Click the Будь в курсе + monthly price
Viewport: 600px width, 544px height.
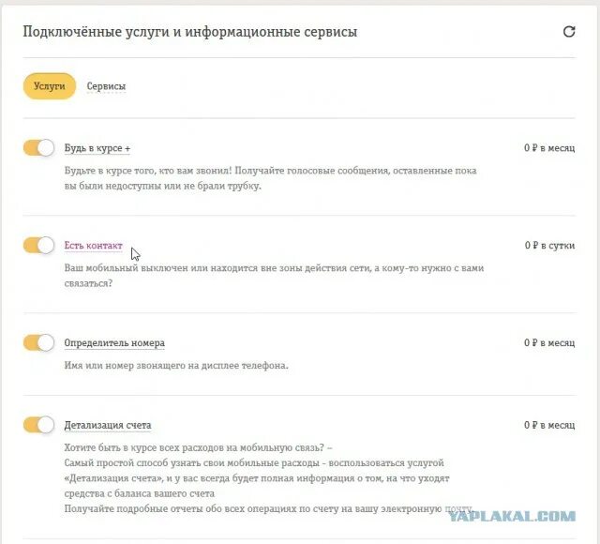(x=549, y=148)
